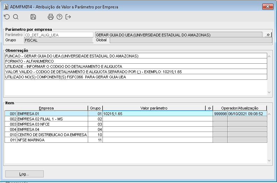Click Grupo cell 11
277x183 pixels.
pyautogui.click(x=95, y=140)
